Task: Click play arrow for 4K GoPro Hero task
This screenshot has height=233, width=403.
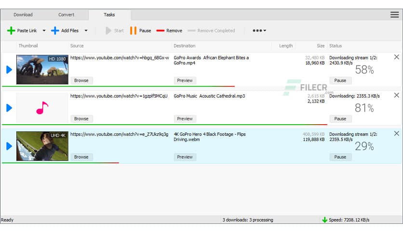Action: 9,146
